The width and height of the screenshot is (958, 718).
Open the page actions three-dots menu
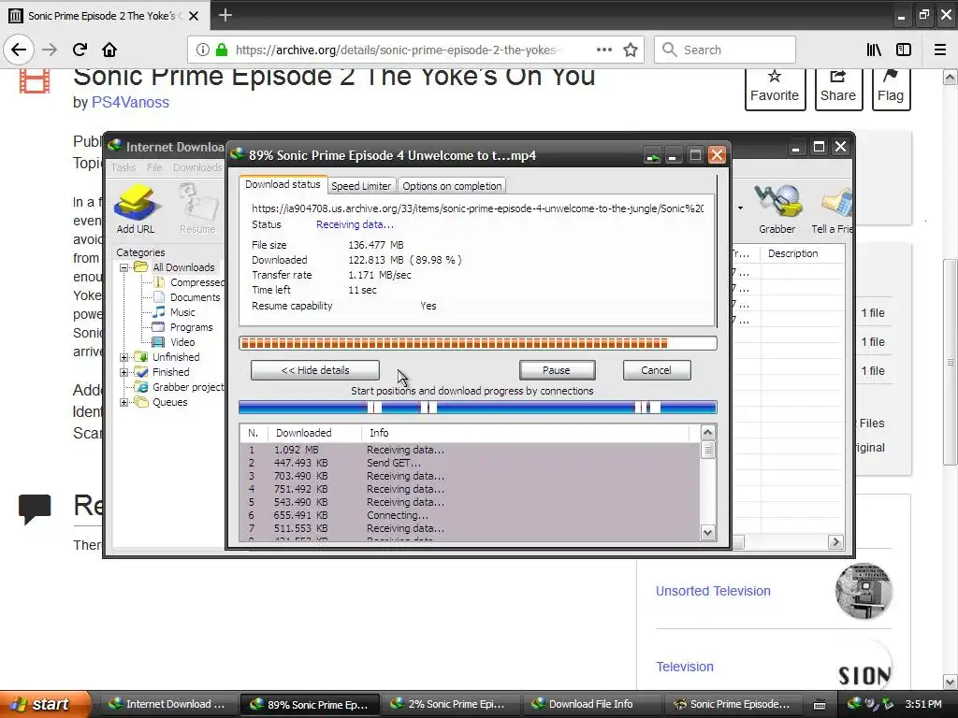603,50
